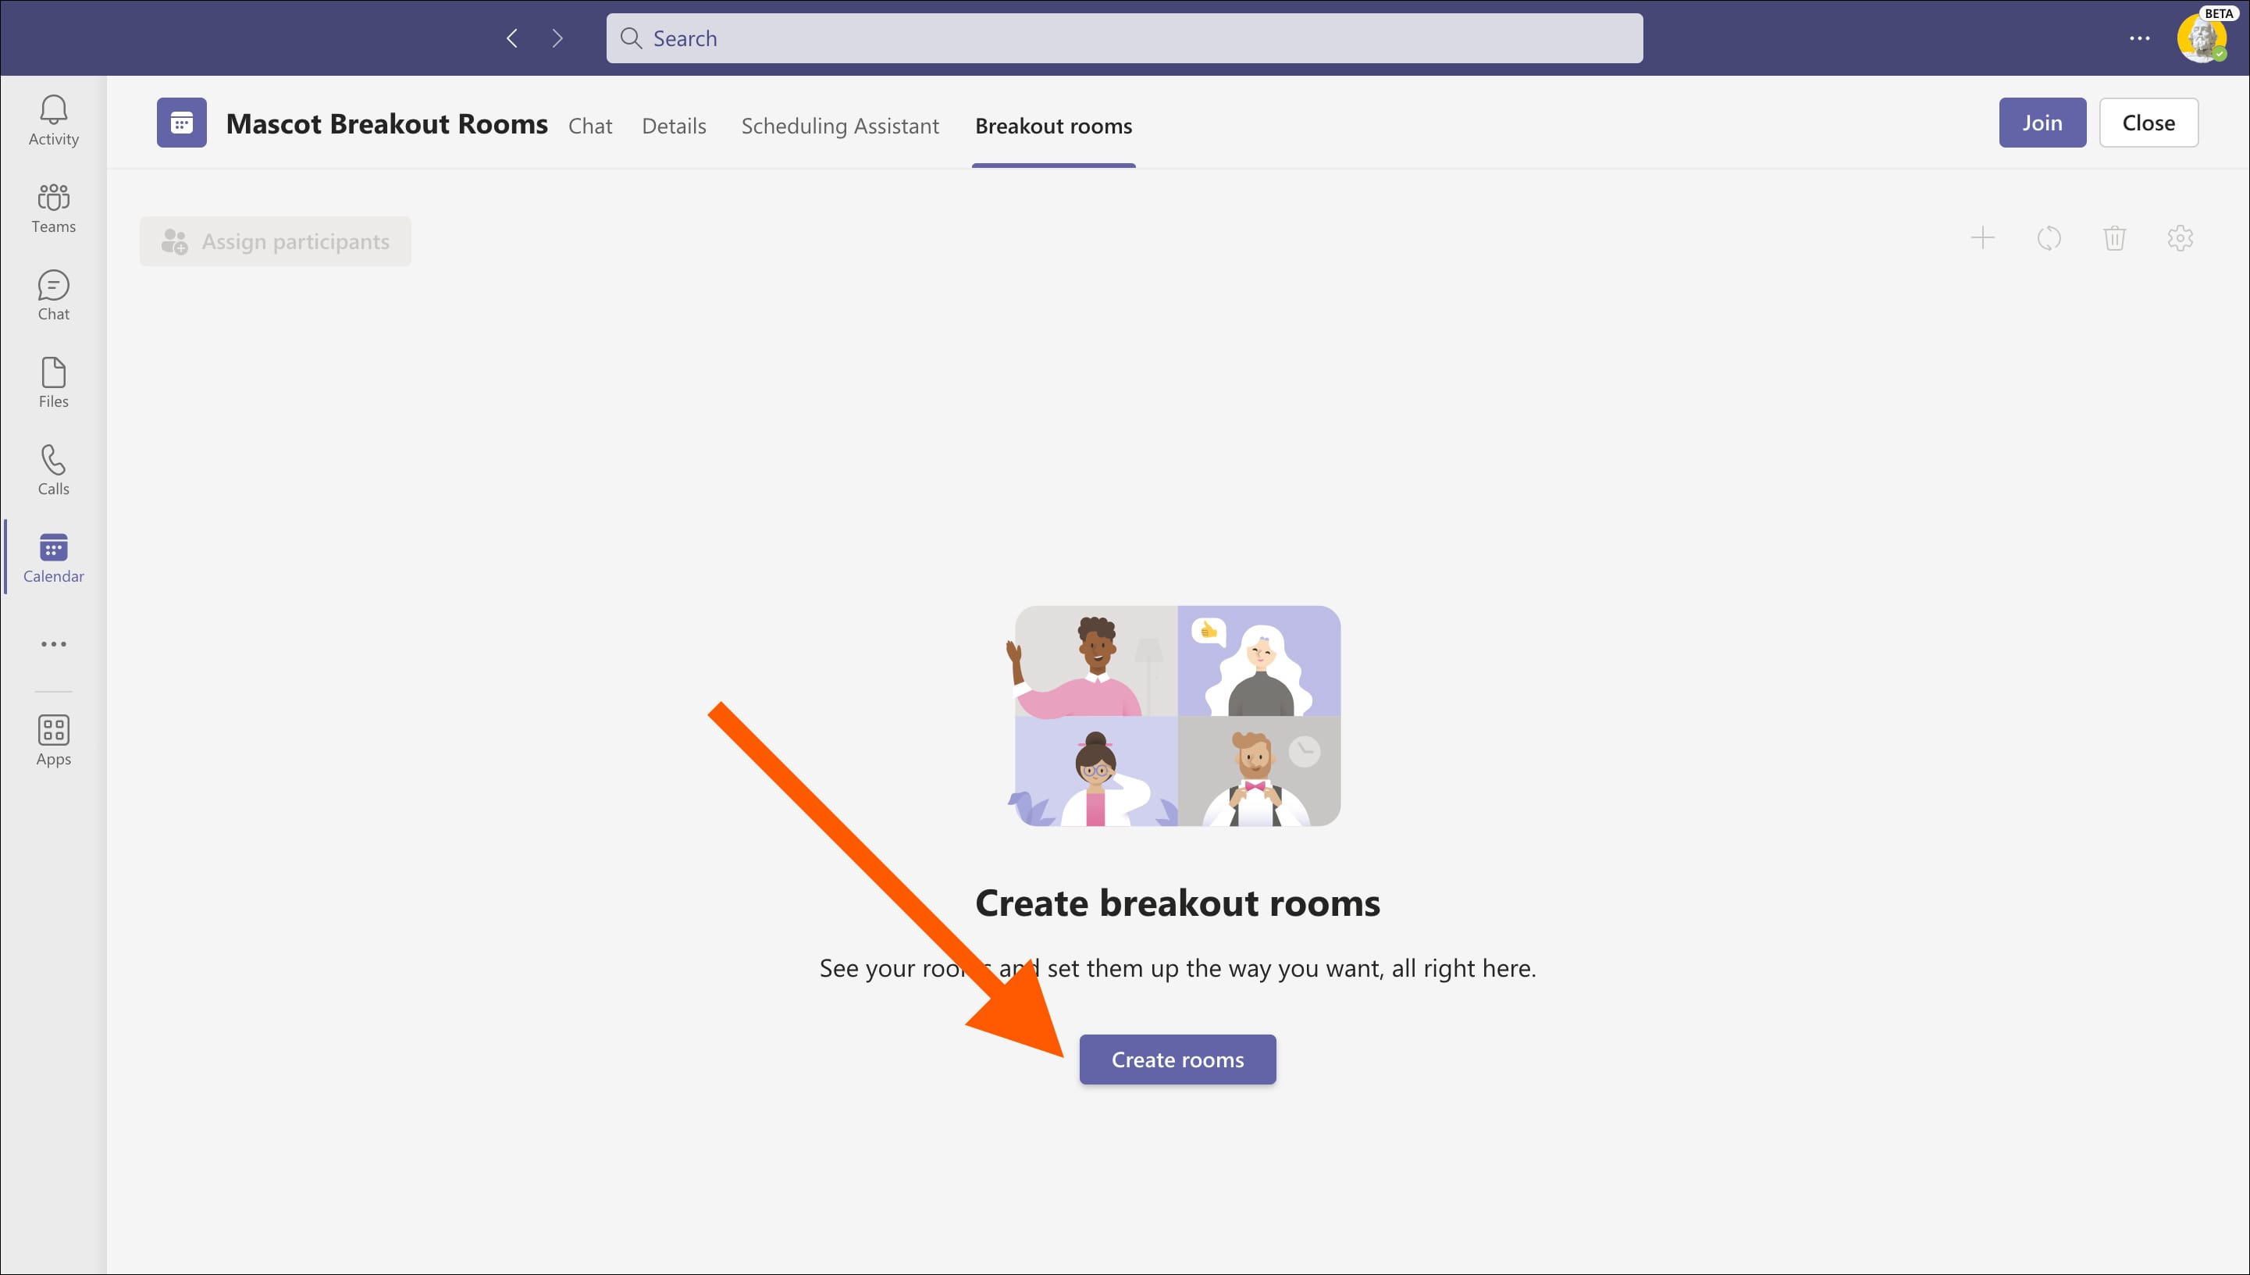Open the Files sidebar icon
The height and width of the screenshot is (1275, 2250).
(x=53, y=383)
